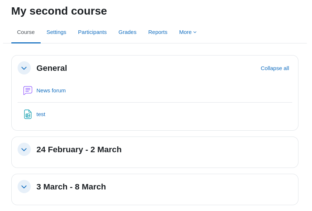Click the 3 March - 8 March heading
The width and height of the screenshot is (312, 211).
pyautogui.click(x=71, y=187)
